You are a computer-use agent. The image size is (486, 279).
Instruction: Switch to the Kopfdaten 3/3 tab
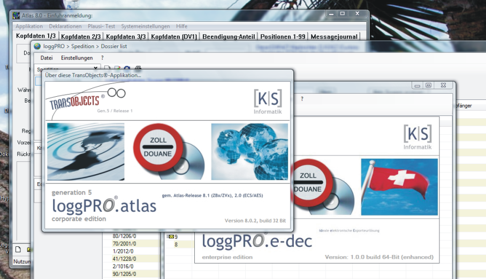126,36
